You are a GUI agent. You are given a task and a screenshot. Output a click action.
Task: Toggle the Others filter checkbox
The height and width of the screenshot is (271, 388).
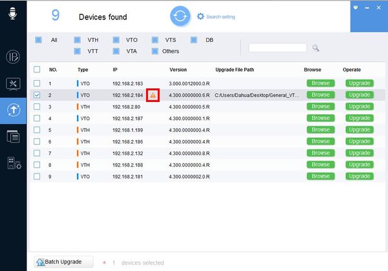coord(155,51)
